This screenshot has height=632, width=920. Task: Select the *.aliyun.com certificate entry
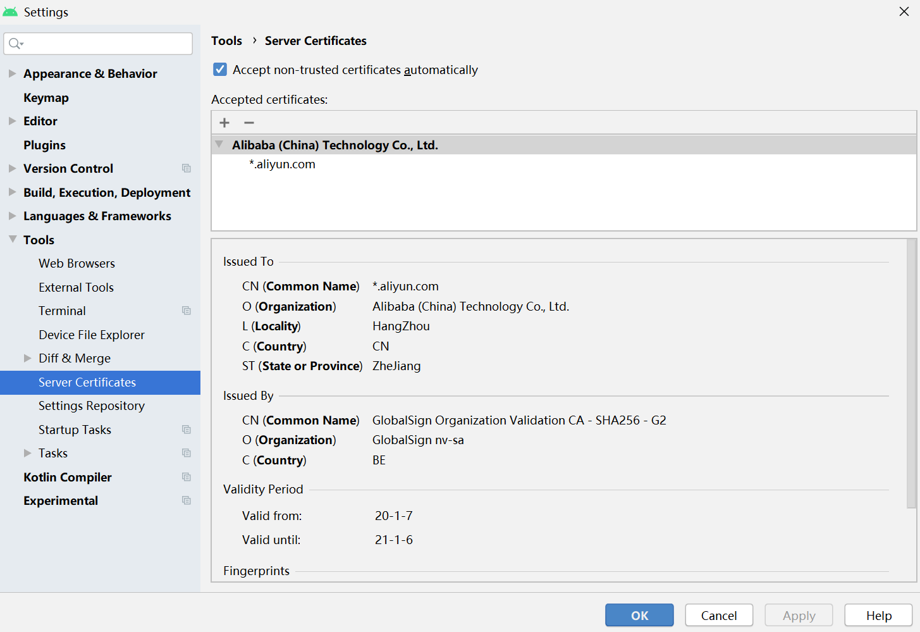[x=282, y=164]
